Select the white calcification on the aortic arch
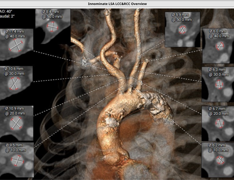The width and height of the screenshot is (234, 180). (111, 121)
